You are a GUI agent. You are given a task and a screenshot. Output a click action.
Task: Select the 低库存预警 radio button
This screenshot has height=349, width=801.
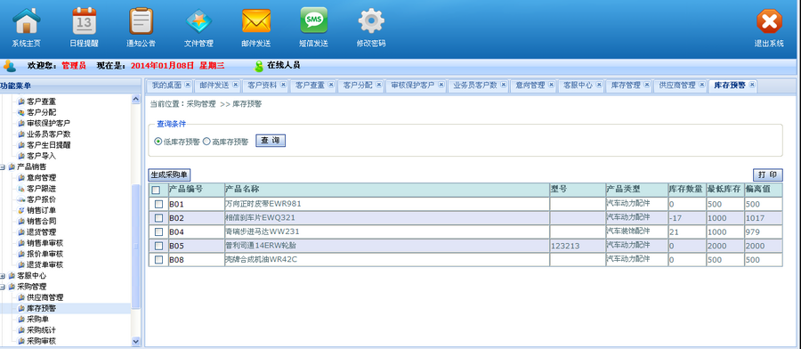click(x=158, y=142)
